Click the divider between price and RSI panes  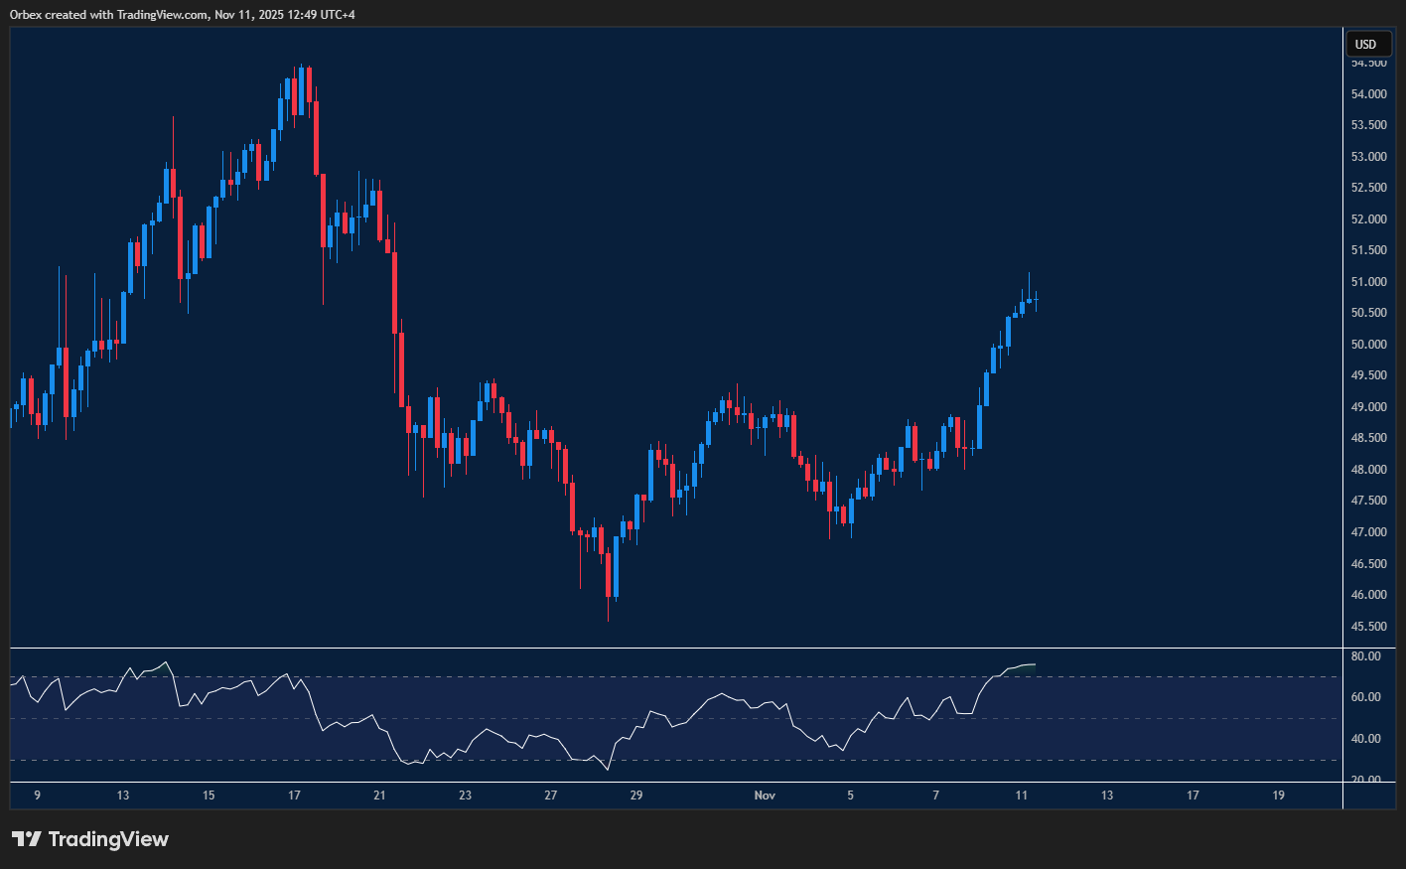675,649
